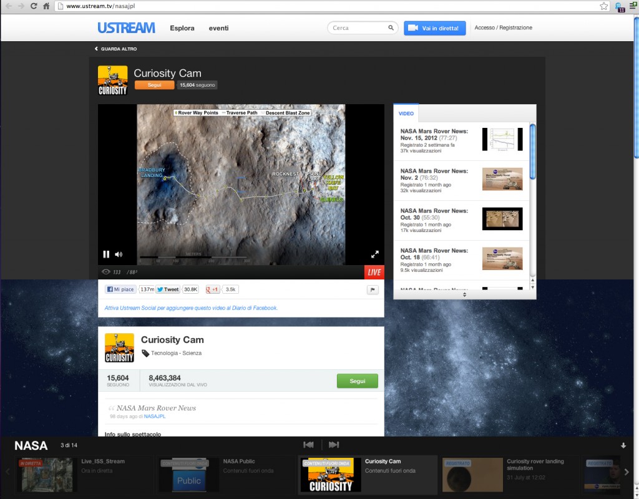Click the Vai in diretta! button
Image resolution: width=639 pixels, height=499 pixels.
435,28
